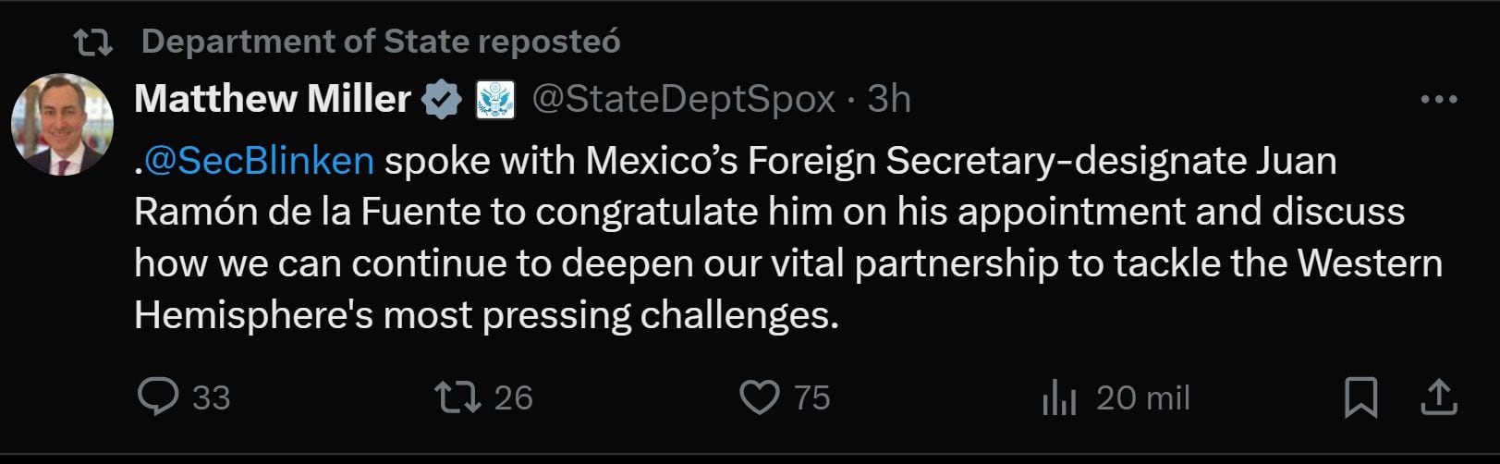Bookmark this tweet
The height and width of the screenshot is (464, 1500).
pos(1360,397)
